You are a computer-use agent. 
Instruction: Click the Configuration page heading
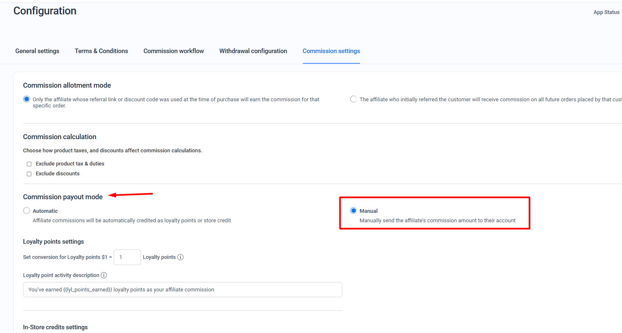coord(45,11)
